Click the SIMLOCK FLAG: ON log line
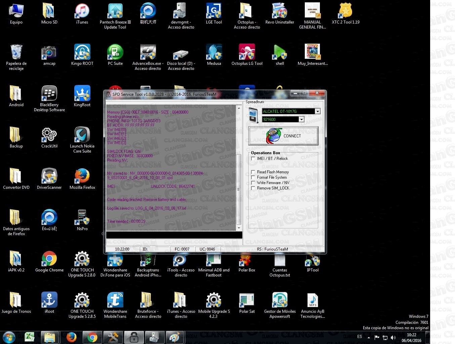Viewport: 455px width, 344px height. 124,152
